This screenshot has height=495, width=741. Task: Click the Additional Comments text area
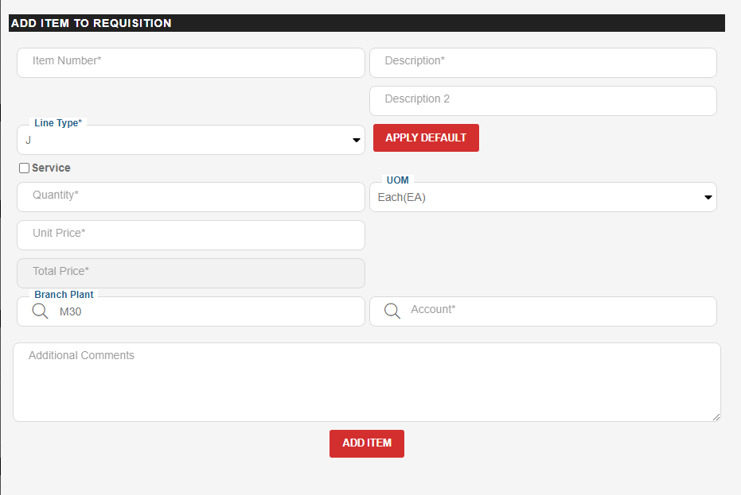coord(366,382)
